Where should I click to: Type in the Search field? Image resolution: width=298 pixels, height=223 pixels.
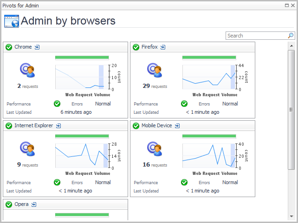256,36
